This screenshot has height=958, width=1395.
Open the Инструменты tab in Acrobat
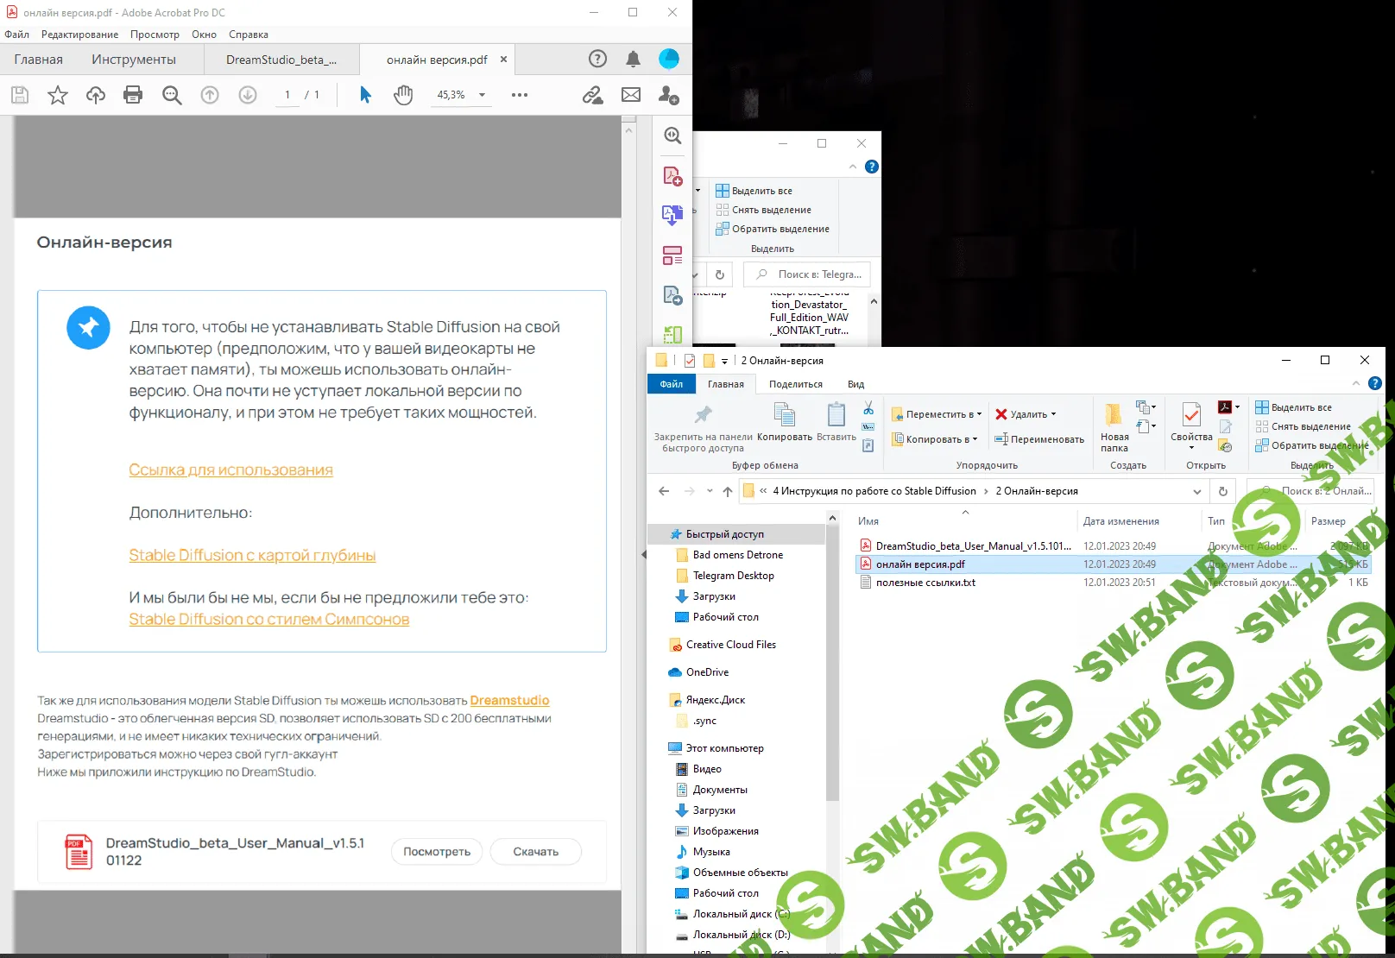pyautogui.click(x=134, y=60)
